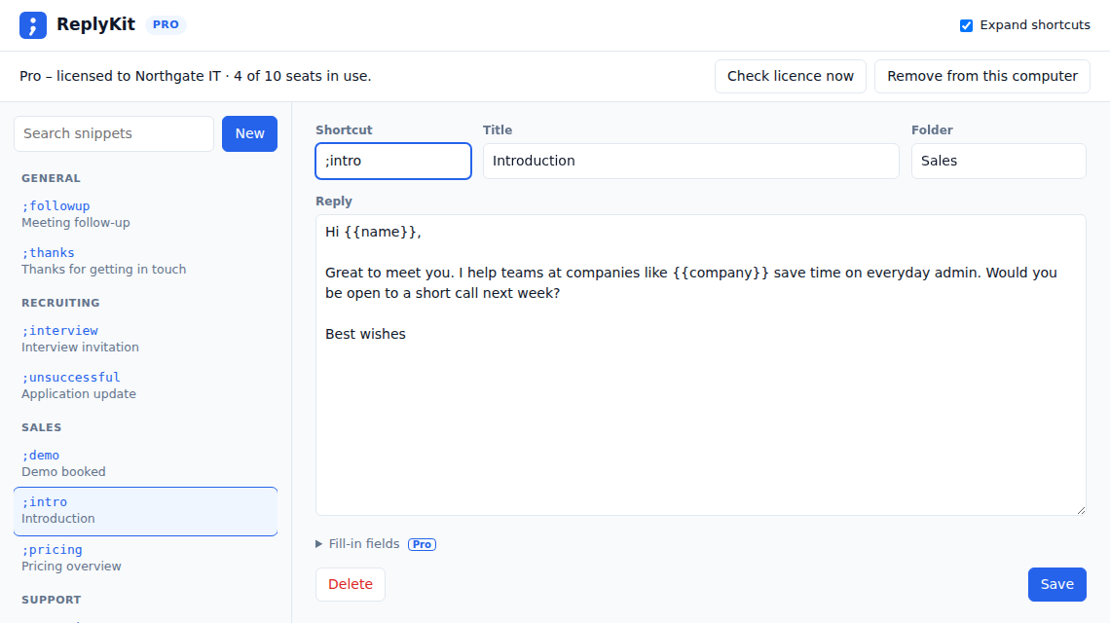Click the Reply textarea resize handle
This screenshot has width=1110, height=623.
pos(1080,510)
